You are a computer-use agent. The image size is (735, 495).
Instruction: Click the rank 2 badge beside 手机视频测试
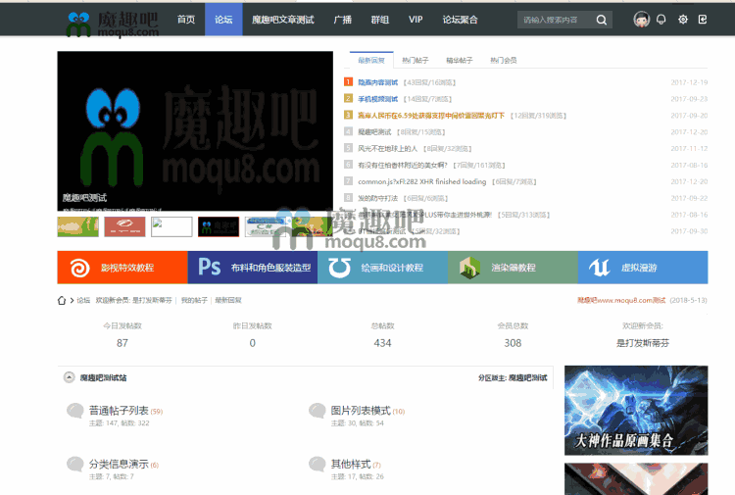(x=348, y=98)
